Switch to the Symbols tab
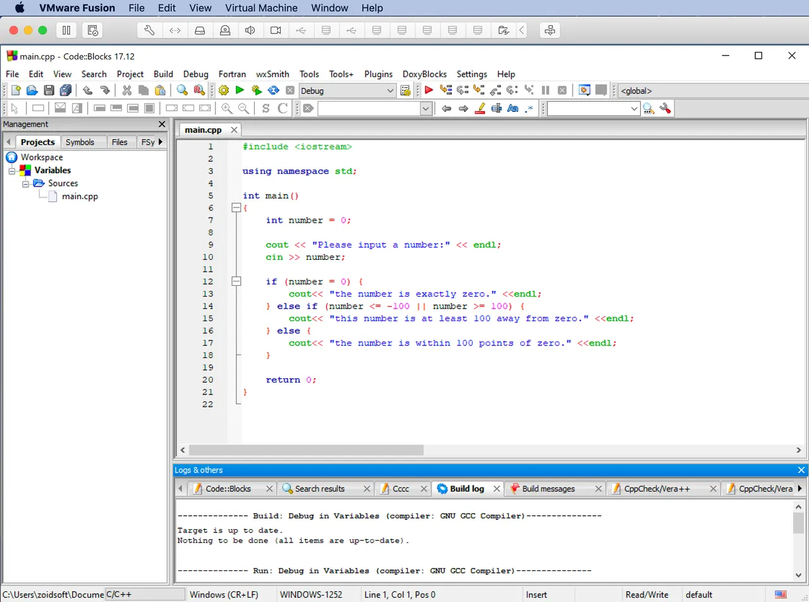 click(80, 142)
